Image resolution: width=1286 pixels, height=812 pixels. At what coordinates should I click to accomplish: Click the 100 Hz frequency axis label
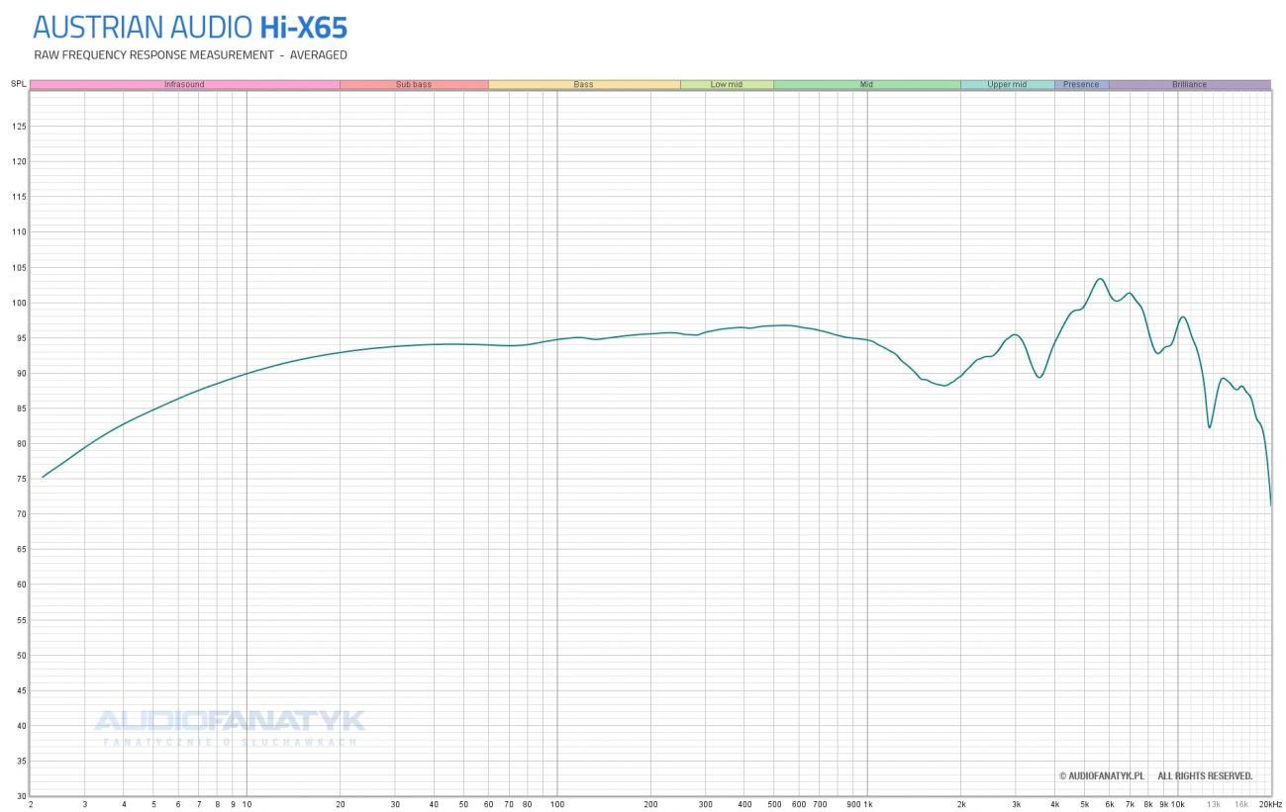coord(556,805)
